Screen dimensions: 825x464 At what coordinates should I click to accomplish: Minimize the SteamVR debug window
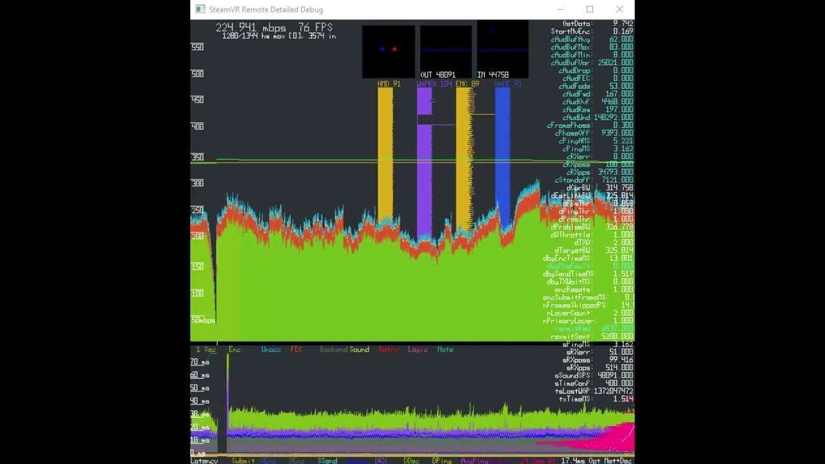[560, 10]
